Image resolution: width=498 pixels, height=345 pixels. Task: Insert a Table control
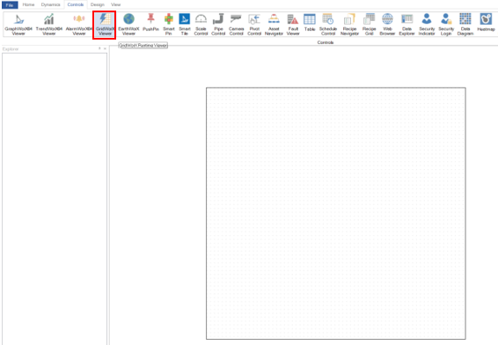[x=310, y=23]
